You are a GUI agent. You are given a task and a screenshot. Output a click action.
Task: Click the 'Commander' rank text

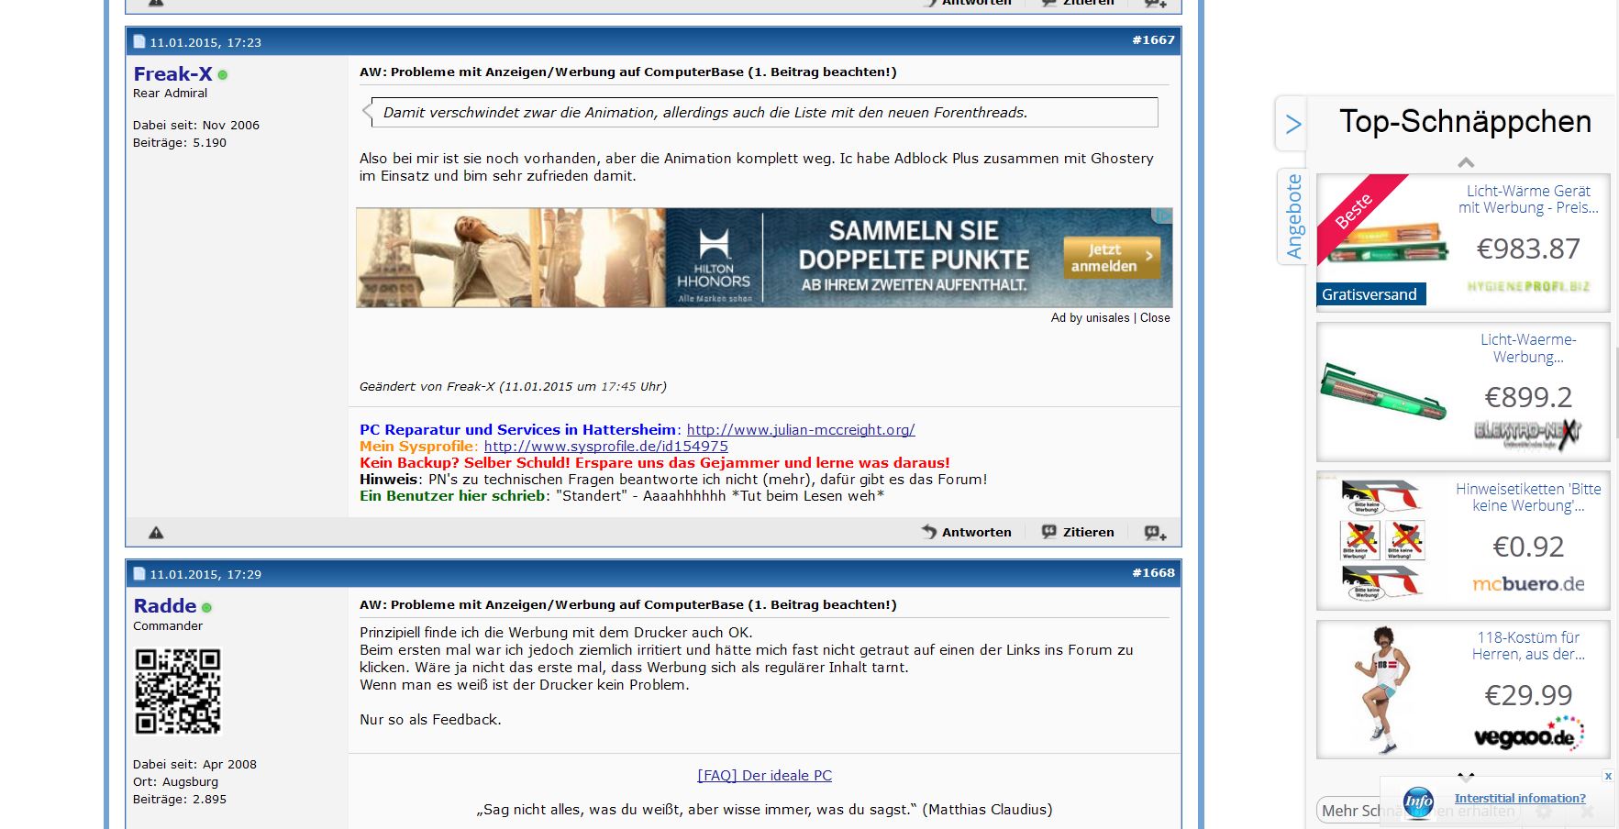pos(168,626)
